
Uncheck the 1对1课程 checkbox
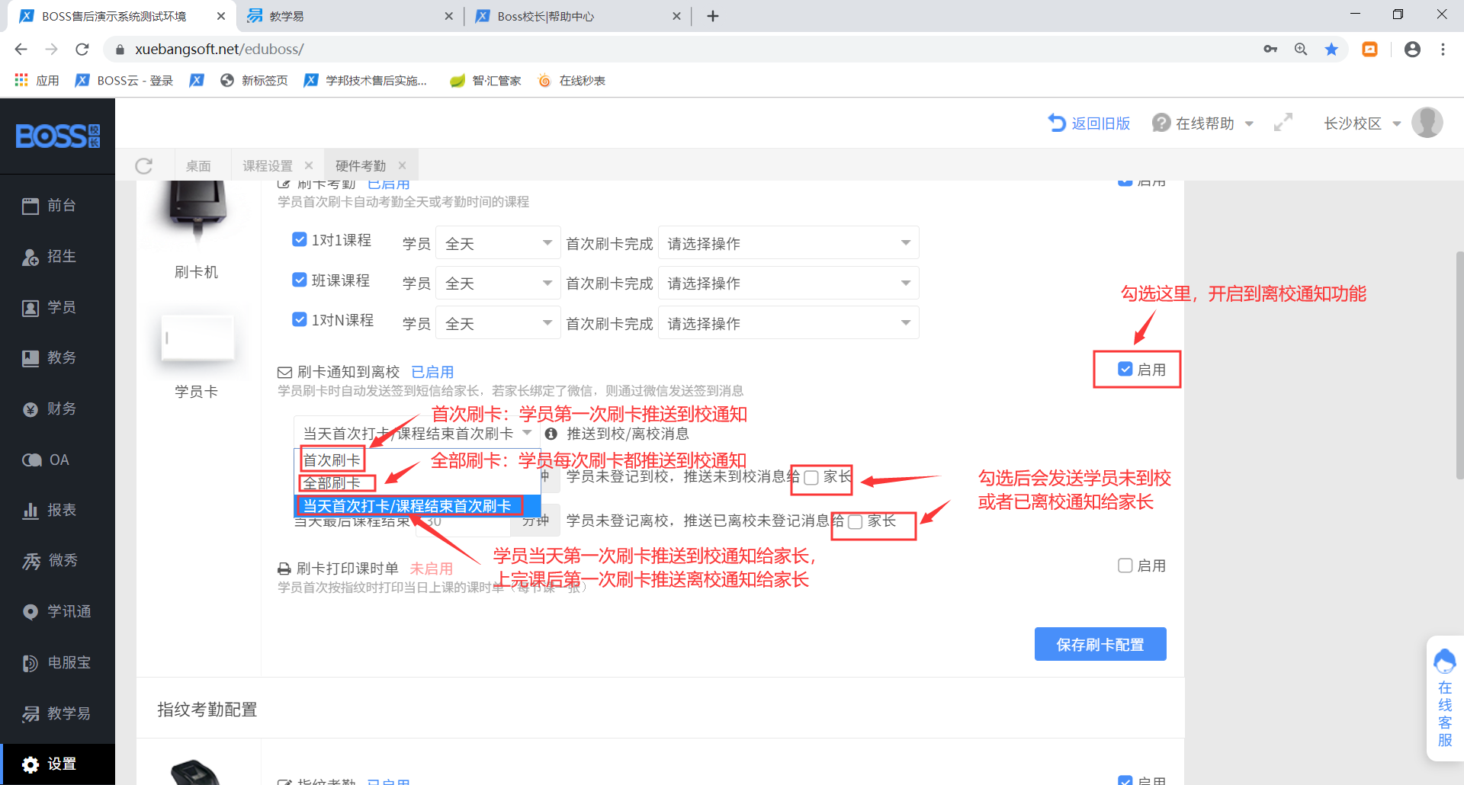tap(300, 240)
